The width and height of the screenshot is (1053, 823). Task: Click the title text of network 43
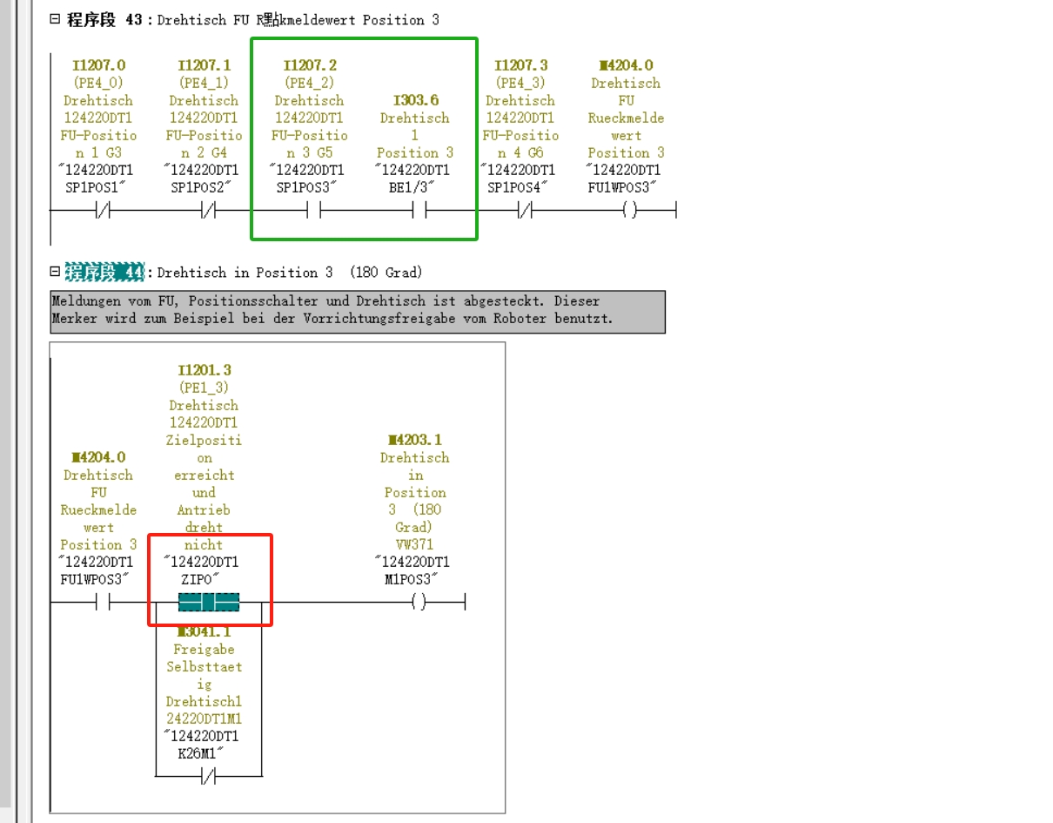(x=298, y=19)
